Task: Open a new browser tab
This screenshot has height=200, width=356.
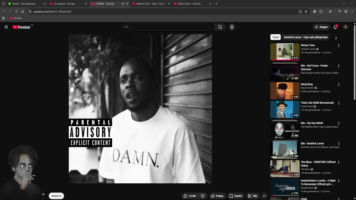Action: 216,4
